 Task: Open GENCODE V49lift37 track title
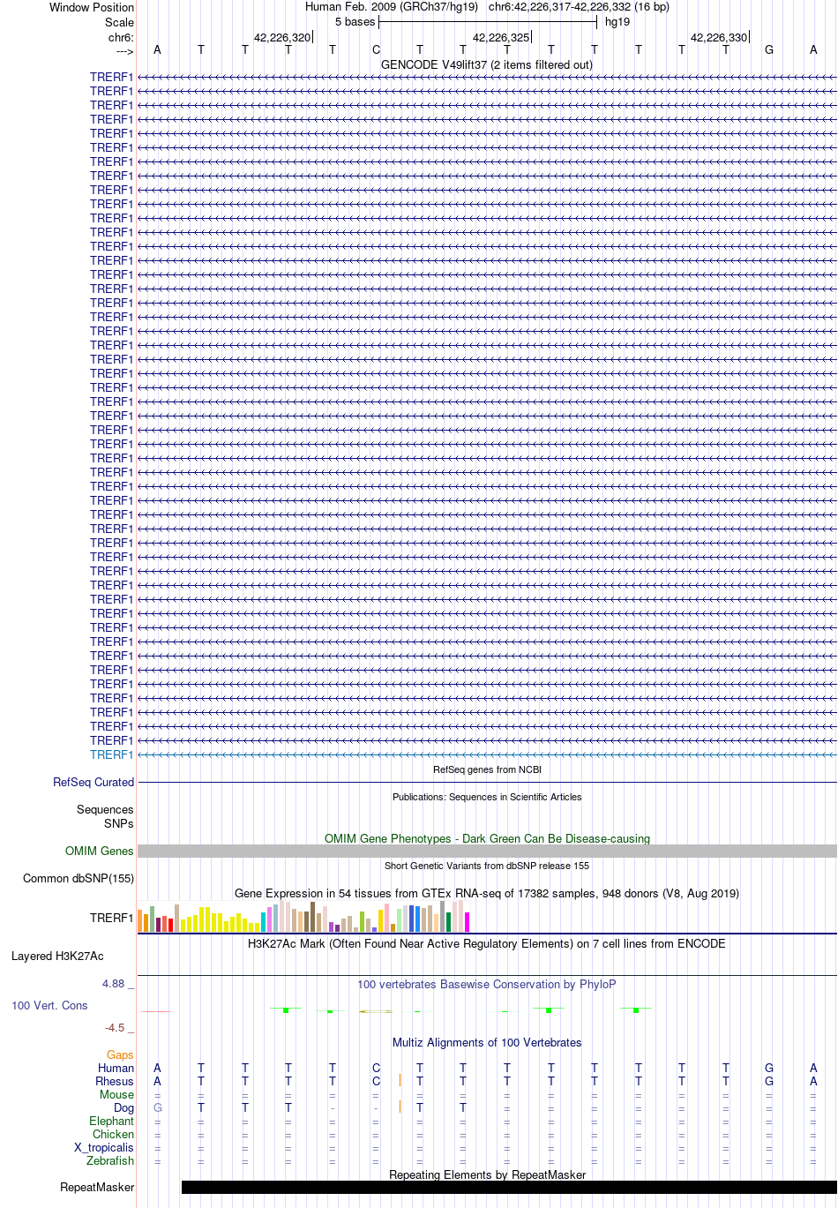point(487,64)
